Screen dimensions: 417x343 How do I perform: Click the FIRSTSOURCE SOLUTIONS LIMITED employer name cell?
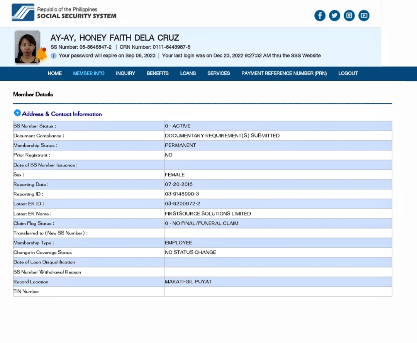tap(208, 214)
